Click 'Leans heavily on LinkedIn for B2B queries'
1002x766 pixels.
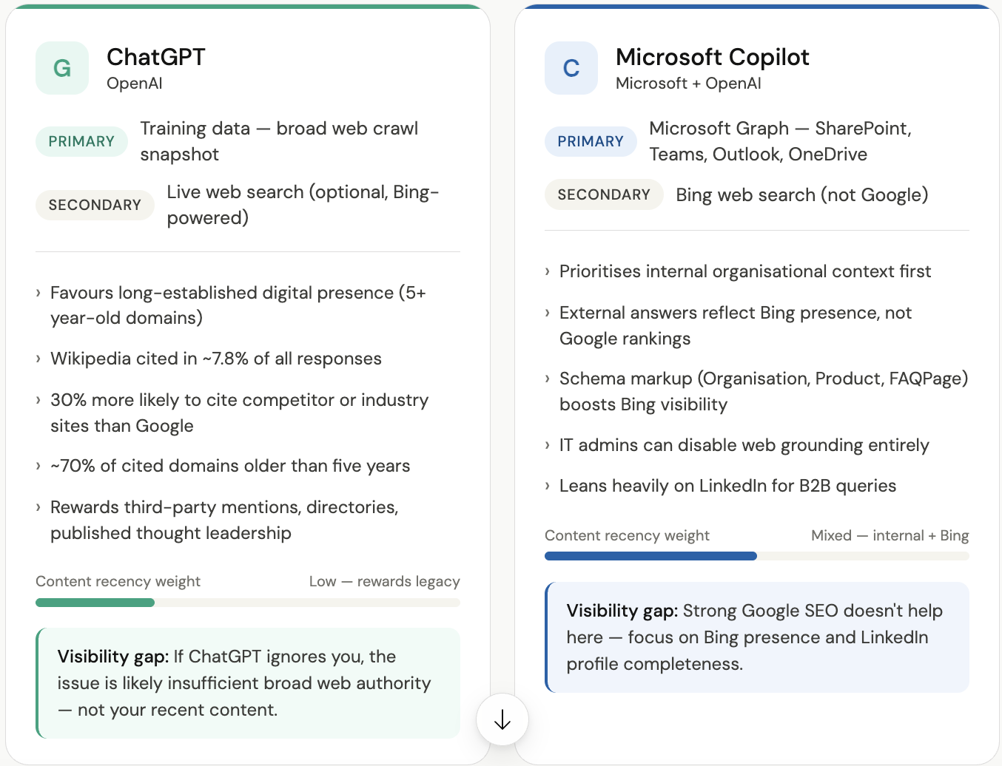[728, 486]
